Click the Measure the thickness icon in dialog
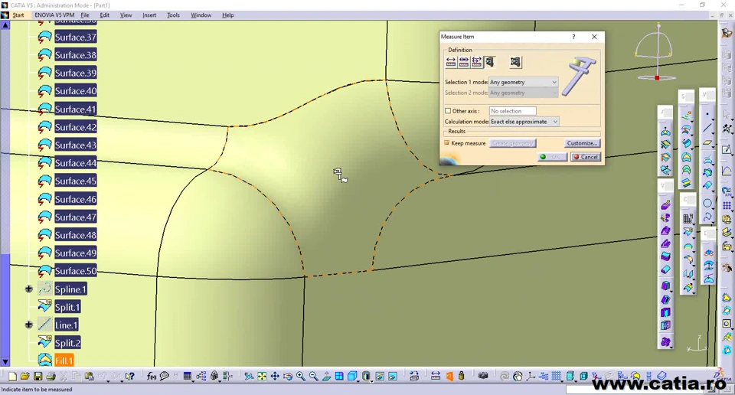Image resolution: width=735 pixels, height=395 pixels. click(515, 61)
